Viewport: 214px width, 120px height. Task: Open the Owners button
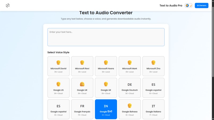(x=202, y=6)
